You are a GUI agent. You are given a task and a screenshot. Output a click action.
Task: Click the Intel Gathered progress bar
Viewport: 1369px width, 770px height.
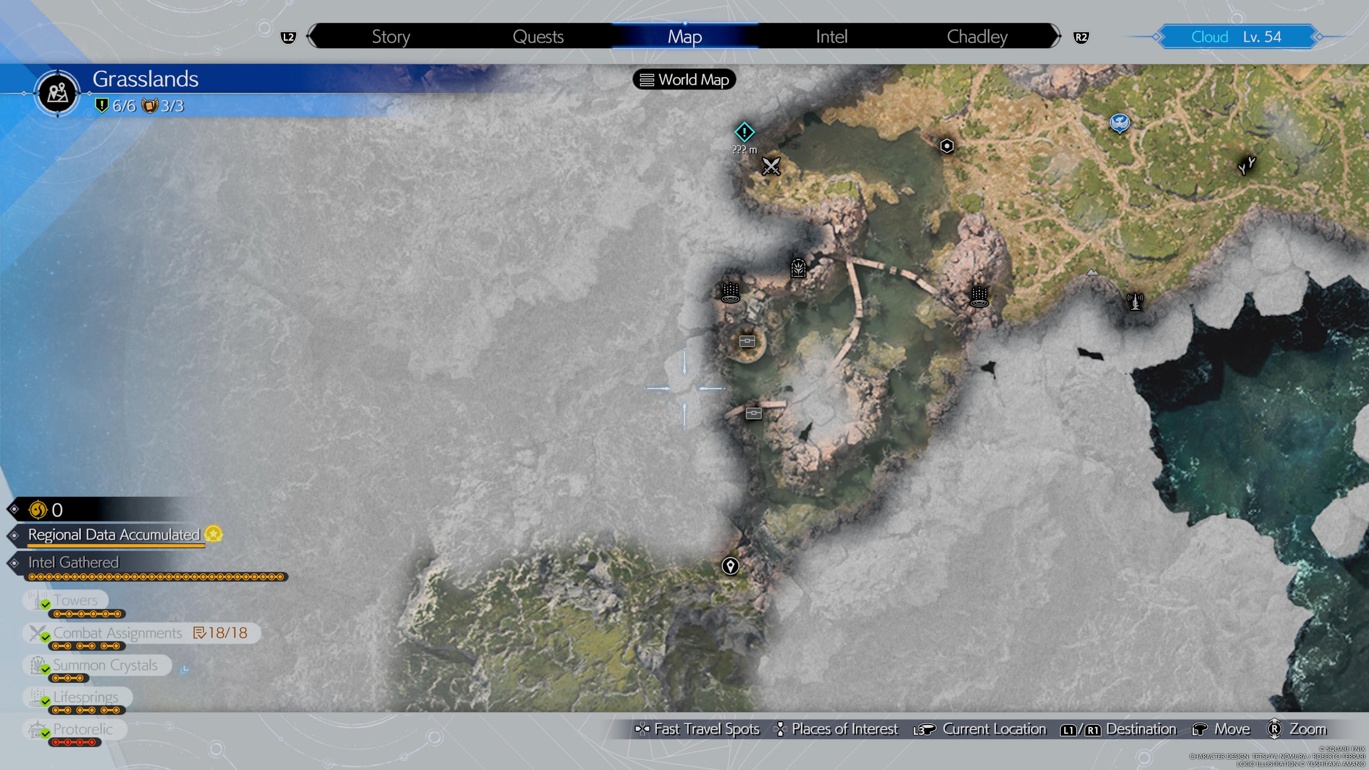[x=157, y=576]
